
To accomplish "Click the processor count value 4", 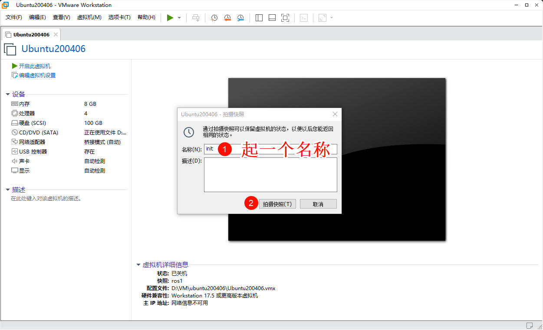I will [86, 114].
